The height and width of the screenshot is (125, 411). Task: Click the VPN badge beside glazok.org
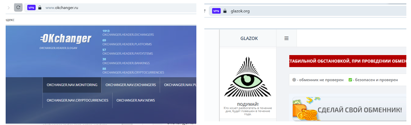point(216,11)
